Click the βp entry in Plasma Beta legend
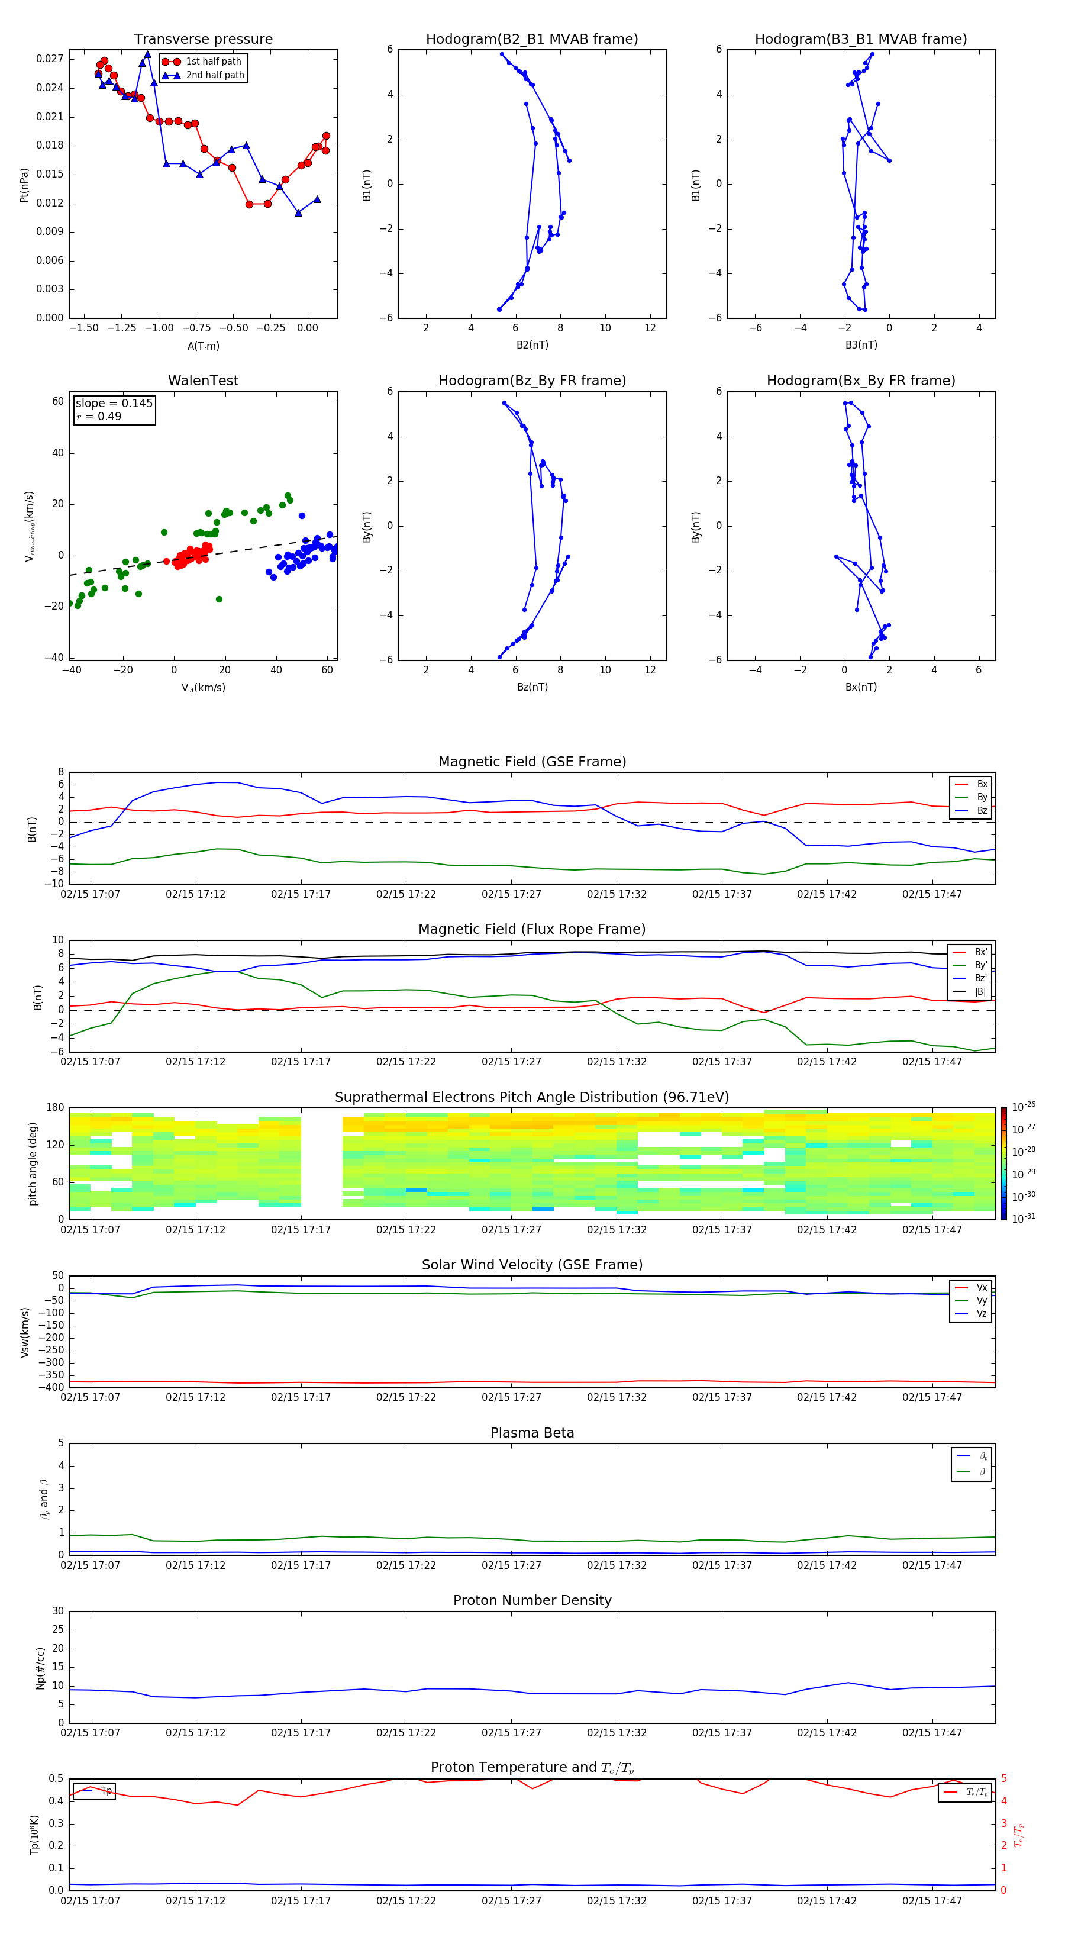1065x1953 pixels. 972,1456
